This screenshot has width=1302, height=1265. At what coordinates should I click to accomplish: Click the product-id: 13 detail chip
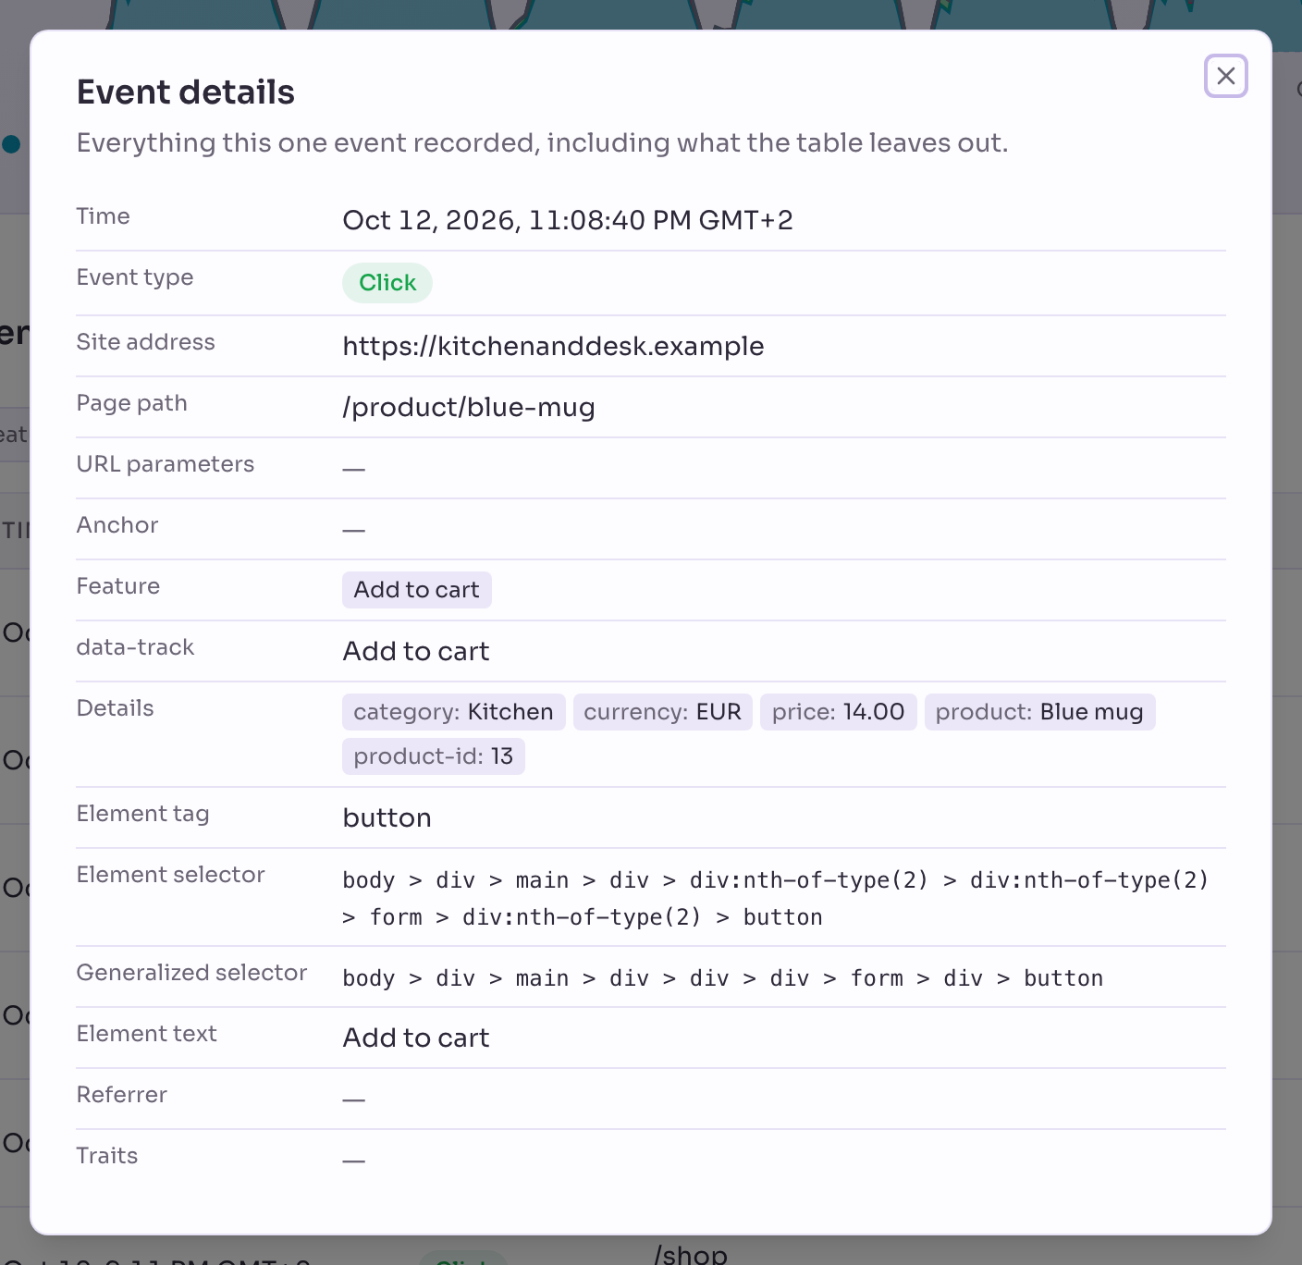coord(434,756)
